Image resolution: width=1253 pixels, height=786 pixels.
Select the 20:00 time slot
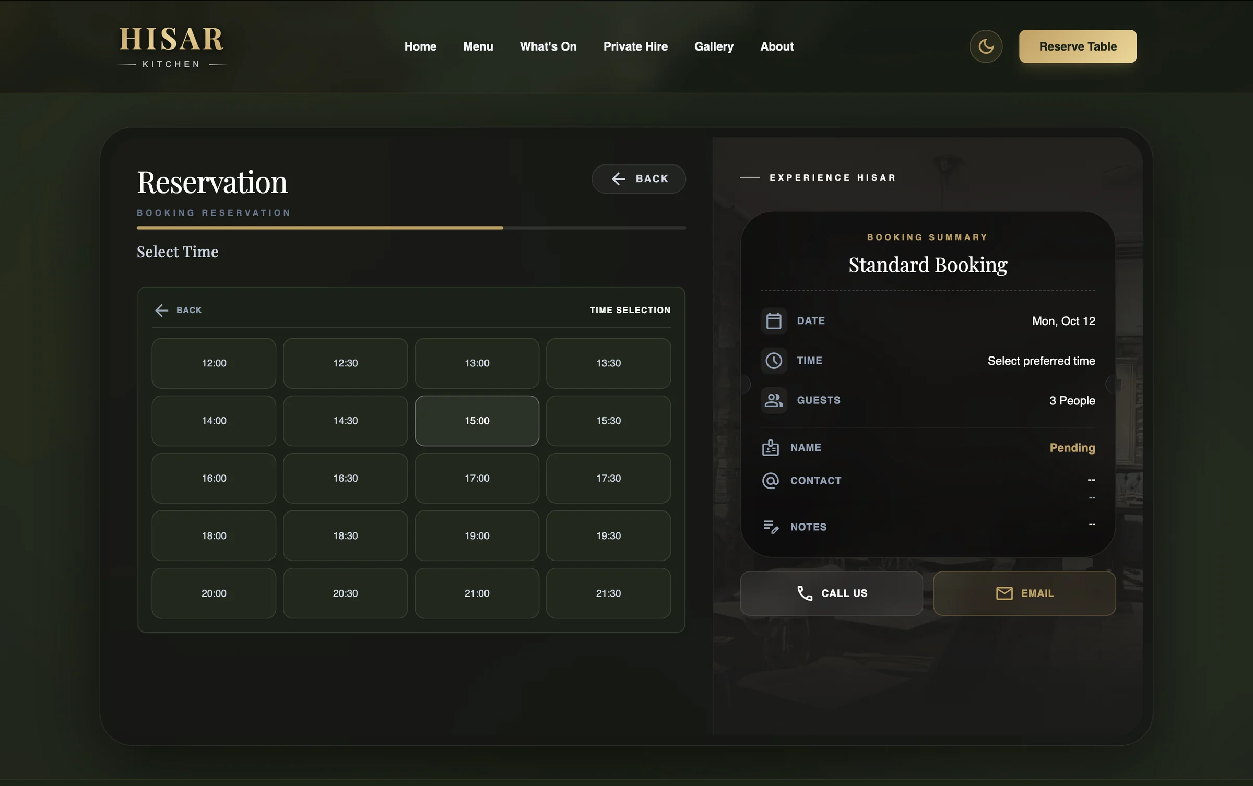coord(214,593)
